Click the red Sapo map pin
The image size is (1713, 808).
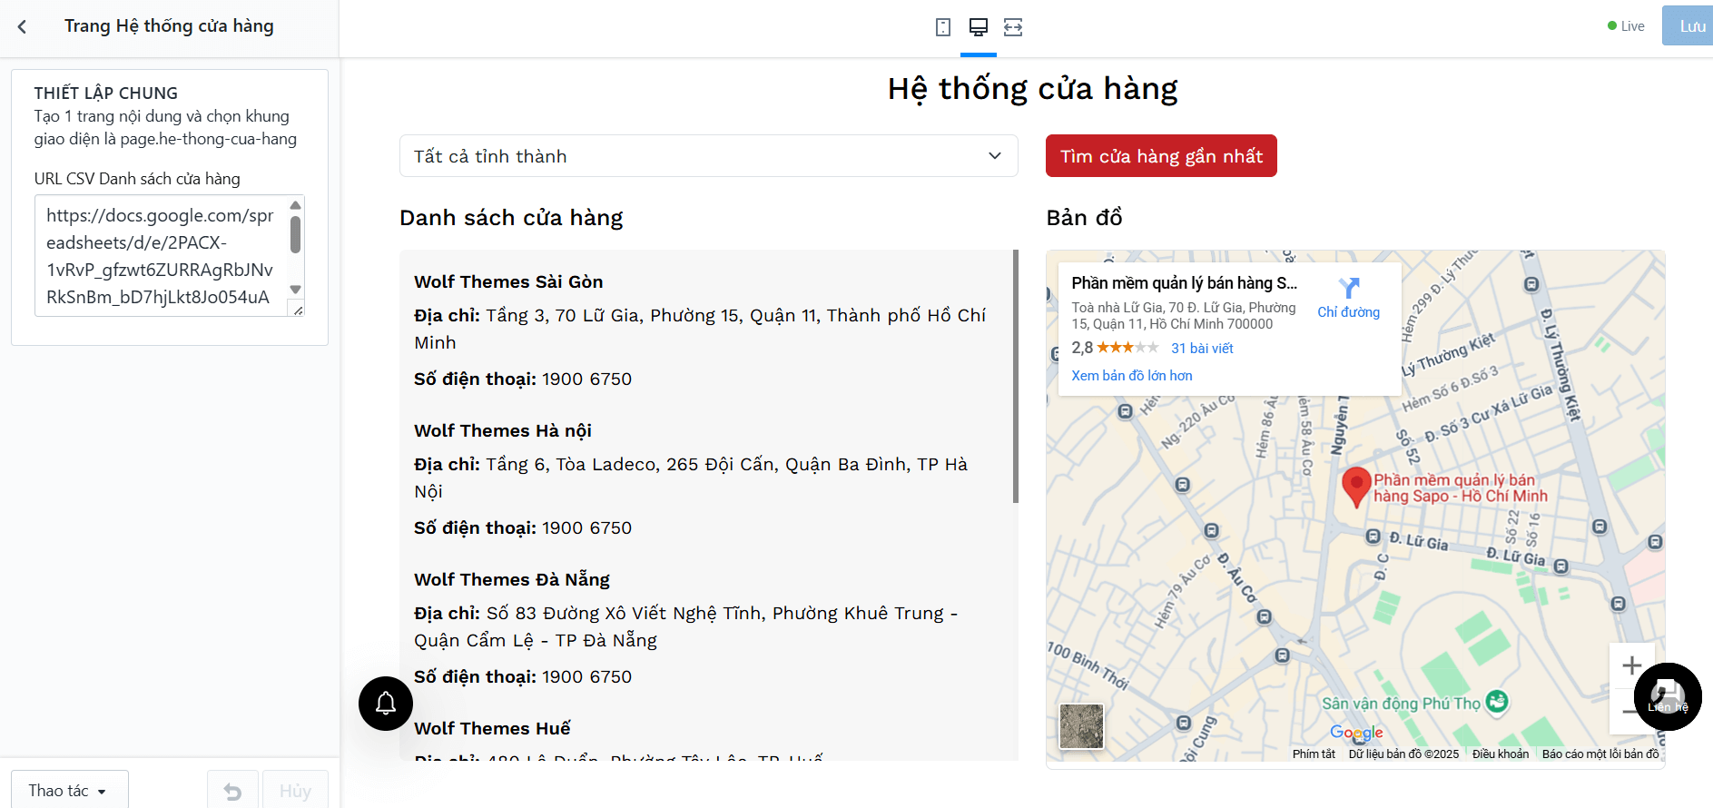coord(1356,487)
